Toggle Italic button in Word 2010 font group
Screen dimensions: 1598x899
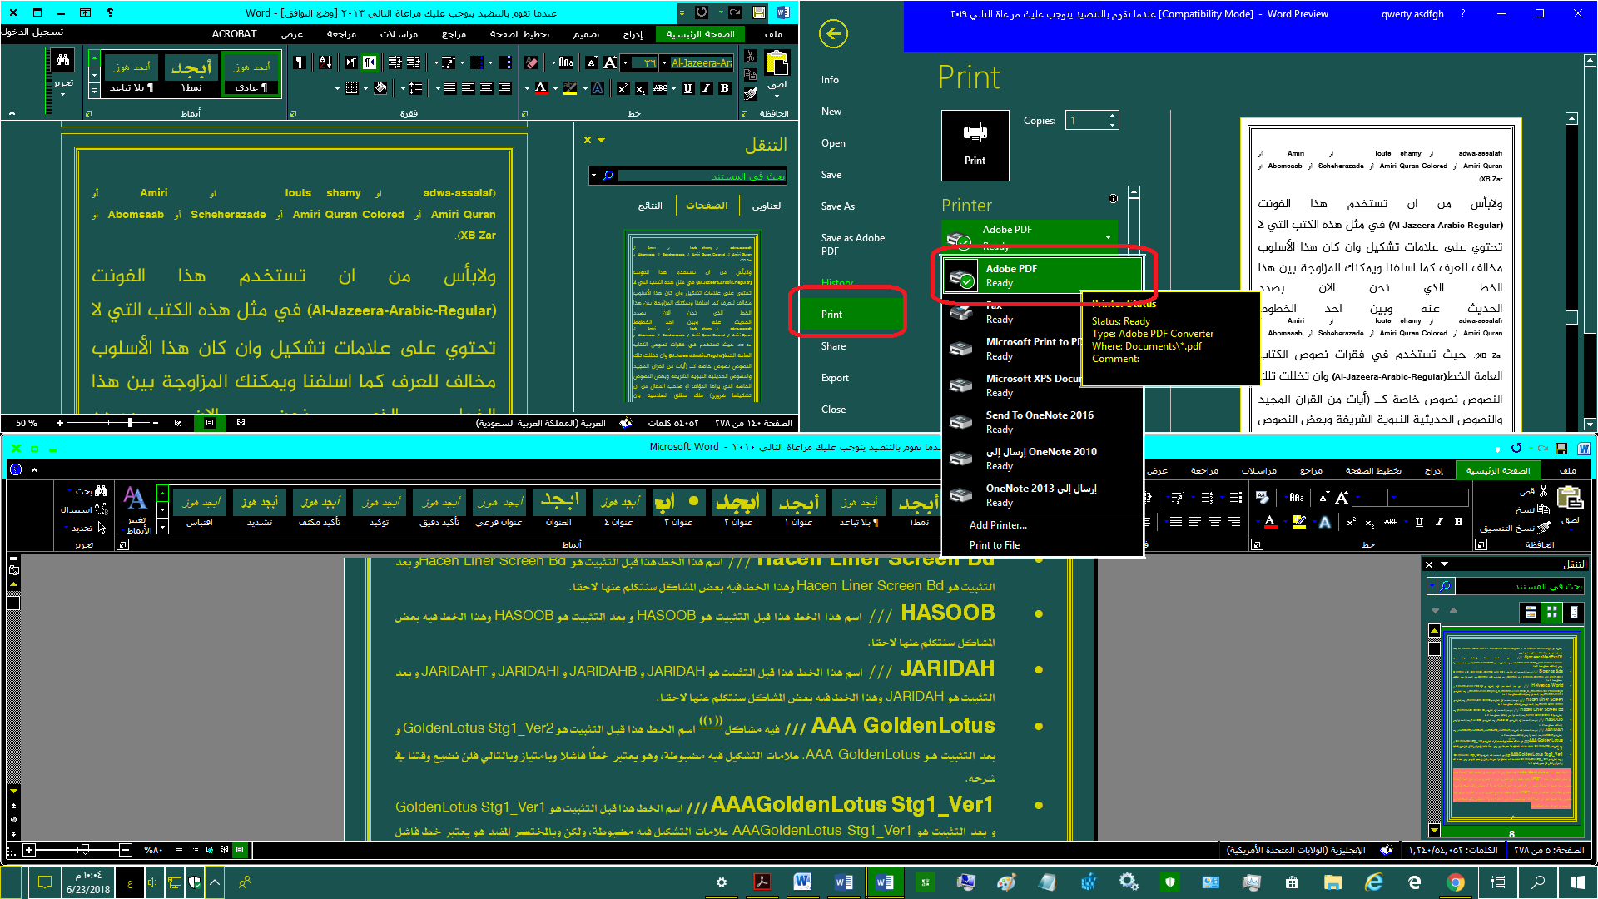[x=1438, y=522]
